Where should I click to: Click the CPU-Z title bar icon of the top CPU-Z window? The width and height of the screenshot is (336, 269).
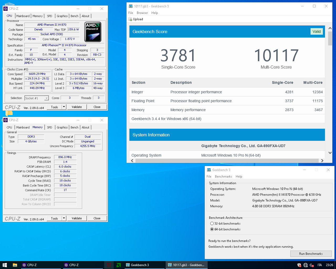[x=6, y=9]
